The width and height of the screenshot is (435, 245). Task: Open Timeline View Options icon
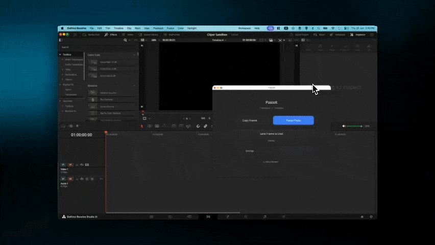point(63,126)
